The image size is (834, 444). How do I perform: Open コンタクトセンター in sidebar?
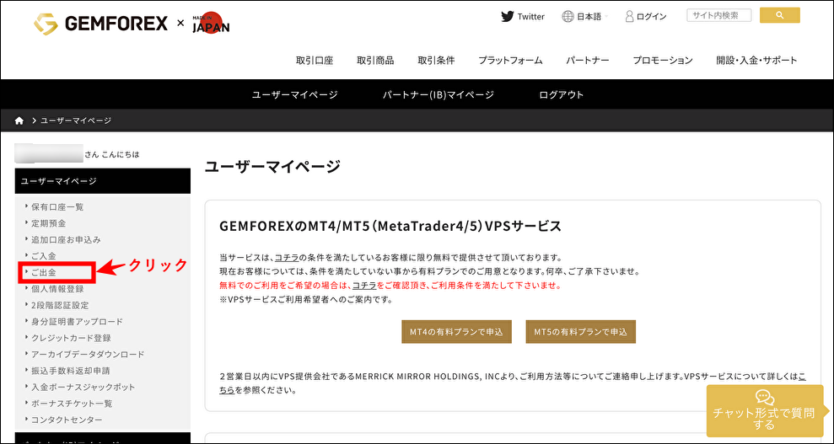[67, 420]
